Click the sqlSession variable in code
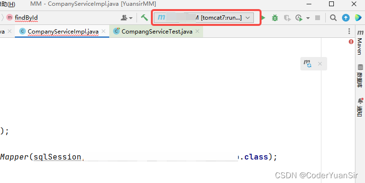 57,157
